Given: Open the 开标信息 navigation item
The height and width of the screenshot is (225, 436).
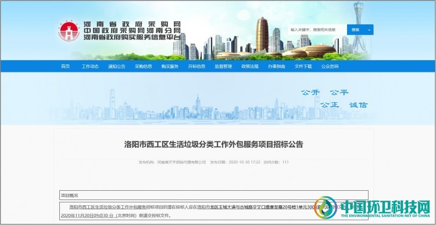Looking at the screenshot, I should 196,66.
